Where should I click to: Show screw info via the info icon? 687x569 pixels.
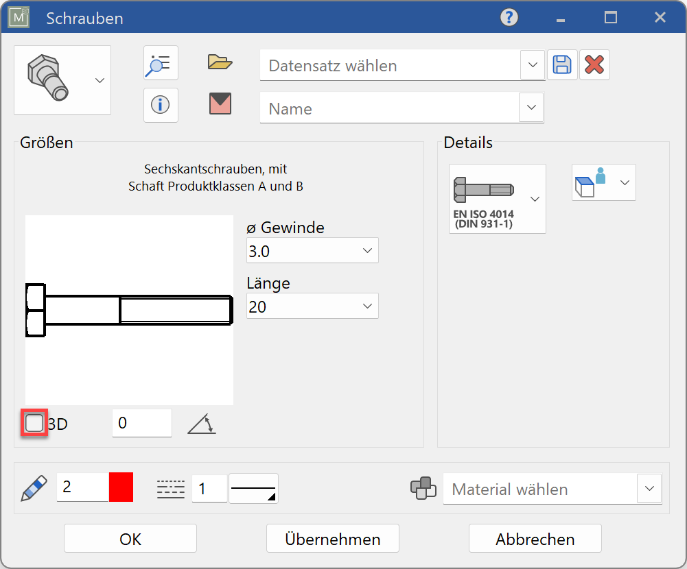point(160,105)
